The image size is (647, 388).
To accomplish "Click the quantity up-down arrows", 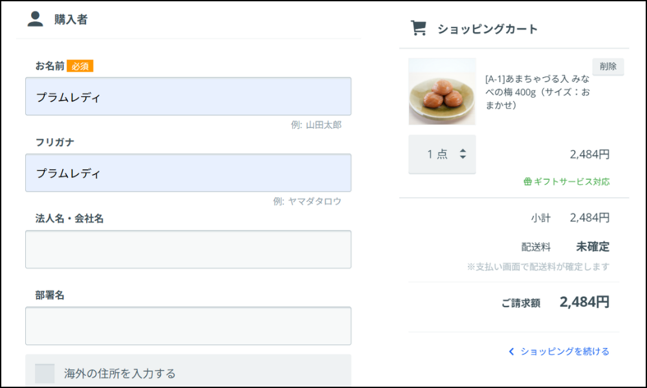I will point(463,155).
